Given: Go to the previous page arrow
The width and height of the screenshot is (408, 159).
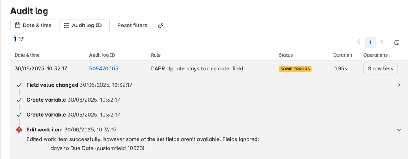Looking at the screenshot, I should click(359, 42).
